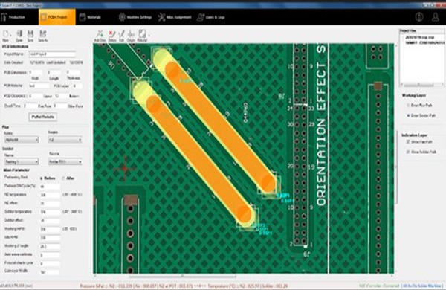Select the Edit pencil tool above the canvas
446x290 pixels.
tap(121, 34)
